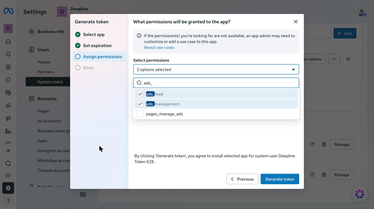Open the megaphone ads icon
Screen dimensions: 374x209
pos(8,118)
